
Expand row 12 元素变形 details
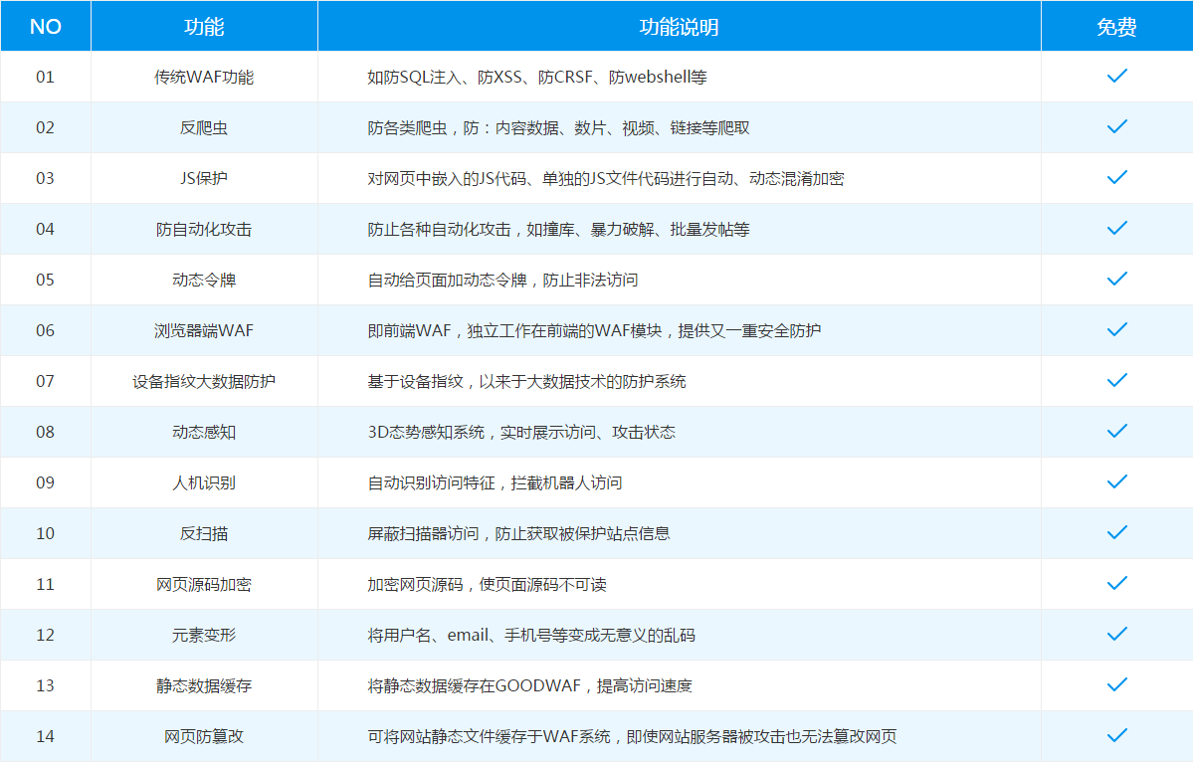(204, 635)
